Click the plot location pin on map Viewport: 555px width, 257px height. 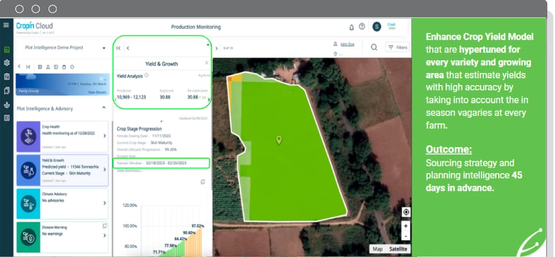[x=279, y=140]
